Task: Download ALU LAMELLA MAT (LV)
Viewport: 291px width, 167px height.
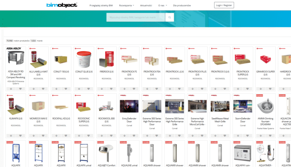Action: click(34, 89)
